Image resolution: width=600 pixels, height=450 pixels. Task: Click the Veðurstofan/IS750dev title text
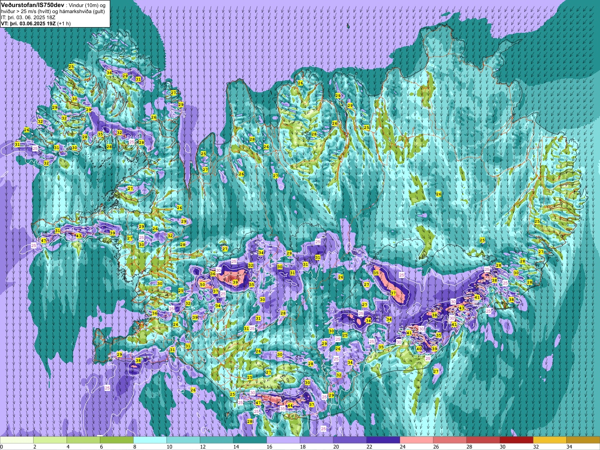click(32, 4)
